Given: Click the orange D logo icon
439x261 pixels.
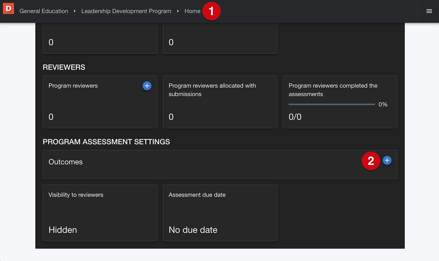Looking at the screenshot, I should (8, 8).
